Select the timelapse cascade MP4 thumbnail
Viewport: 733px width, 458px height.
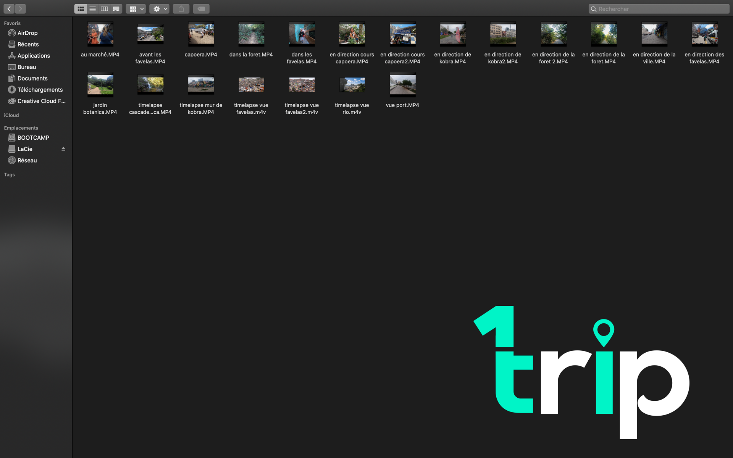tap(150, 84)
